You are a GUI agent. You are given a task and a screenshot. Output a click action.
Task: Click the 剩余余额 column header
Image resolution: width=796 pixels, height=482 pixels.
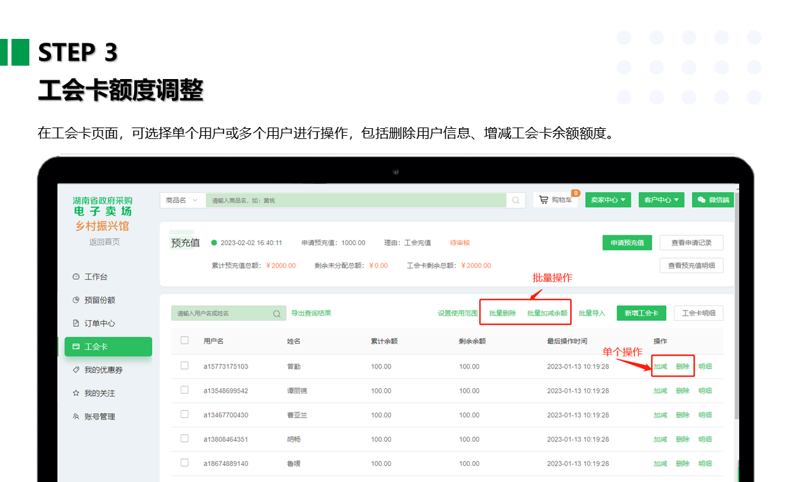472,341
